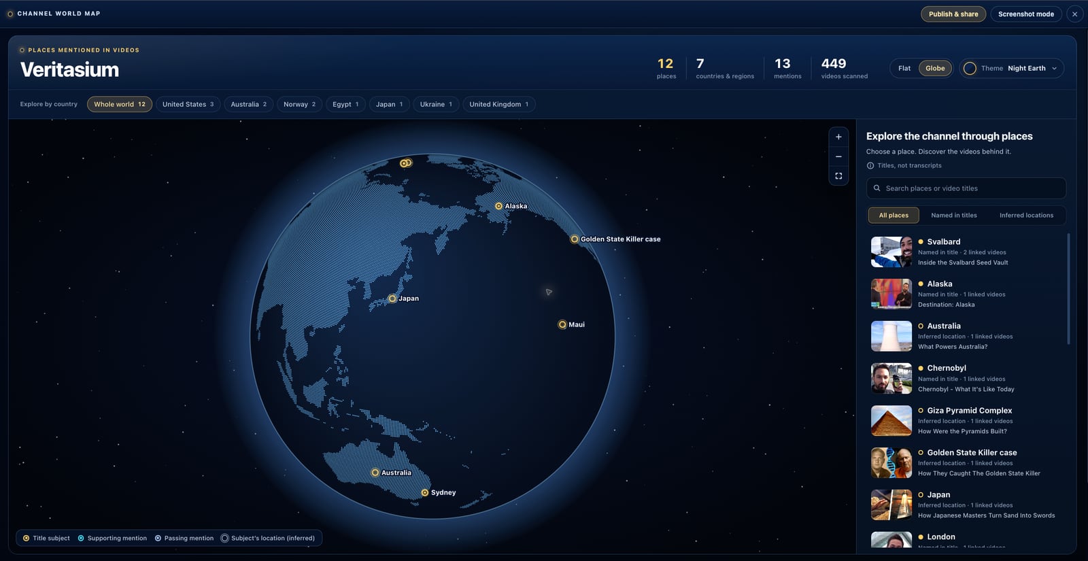
Task: Click the 449 videos scanned stat
Action: coord(844,68)
